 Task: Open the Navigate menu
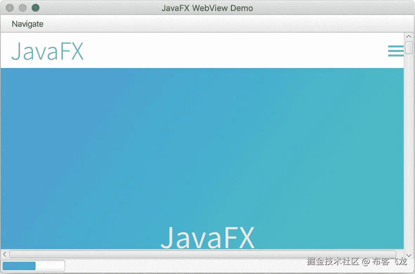[x=27, y=24]
